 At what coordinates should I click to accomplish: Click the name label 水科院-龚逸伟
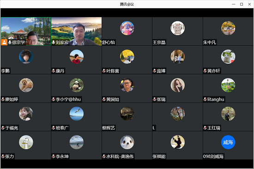(x=120, y=157)
